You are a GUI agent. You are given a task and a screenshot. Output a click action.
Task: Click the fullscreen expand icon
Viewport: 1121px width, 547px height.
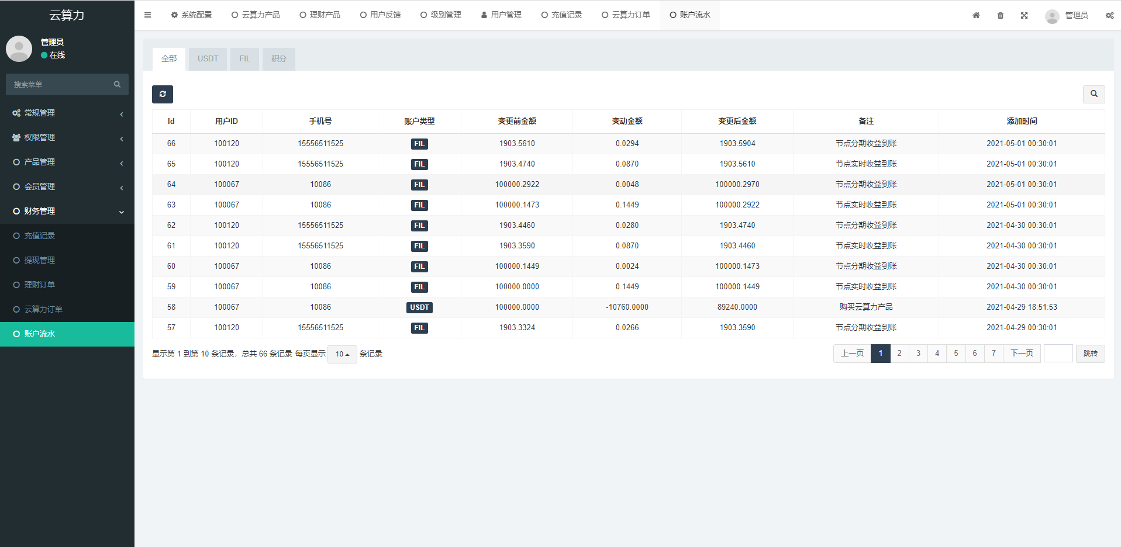point(1024,15)
